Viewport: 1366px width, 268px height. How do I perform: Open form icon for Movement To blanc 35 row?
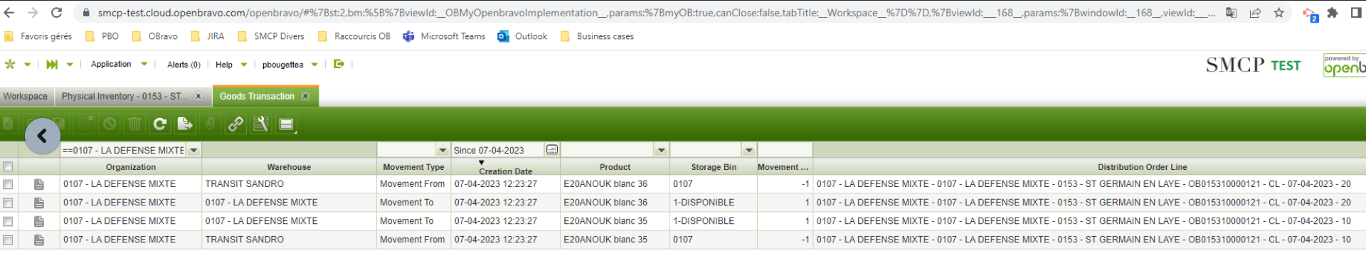[39, 221]
